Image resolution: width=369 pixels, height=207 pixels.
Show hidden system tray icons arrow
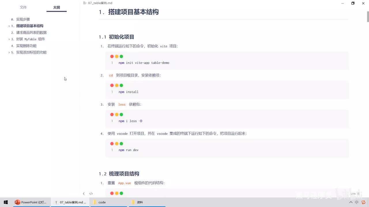point(351,202)
